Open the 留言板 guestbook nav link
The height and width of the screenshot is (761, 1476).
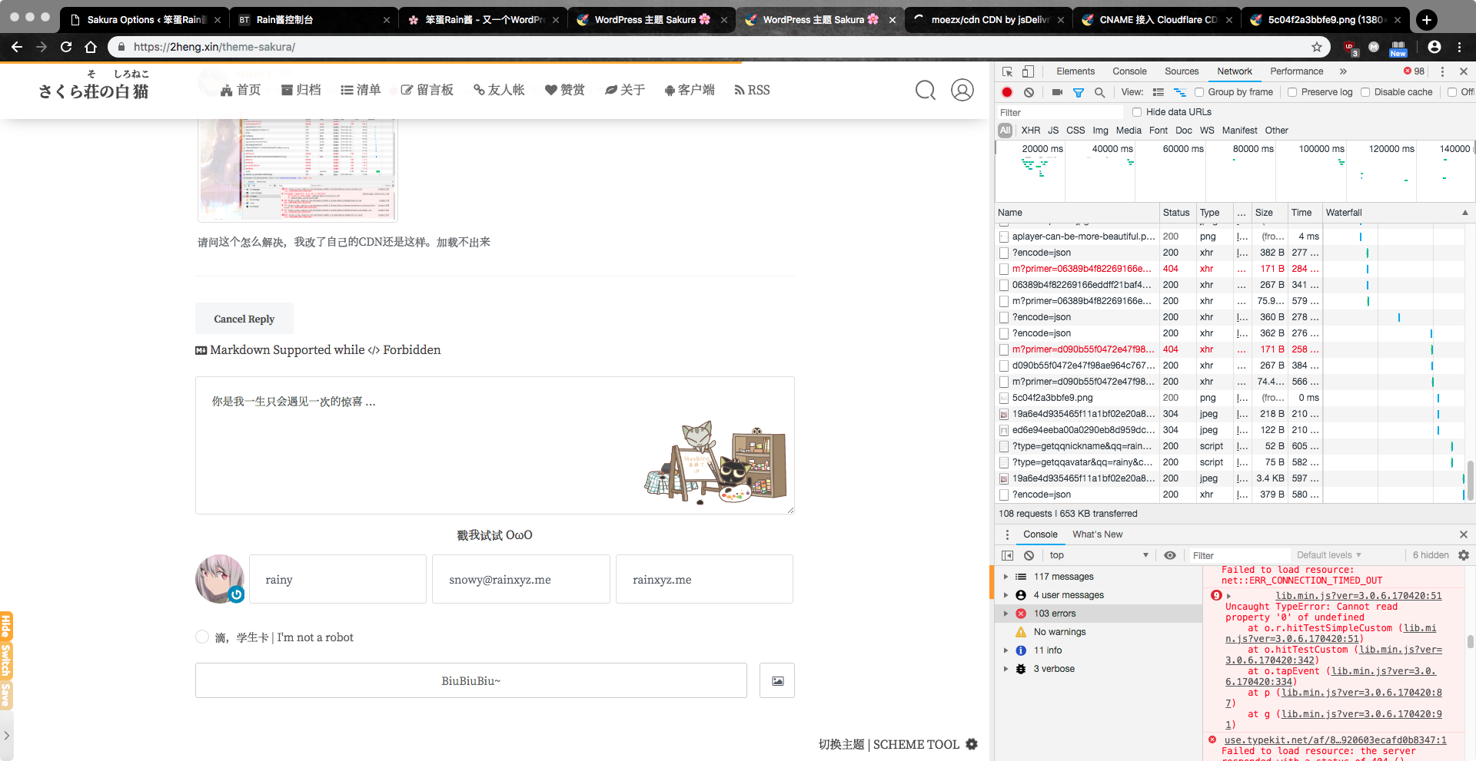tap(427, 90)
